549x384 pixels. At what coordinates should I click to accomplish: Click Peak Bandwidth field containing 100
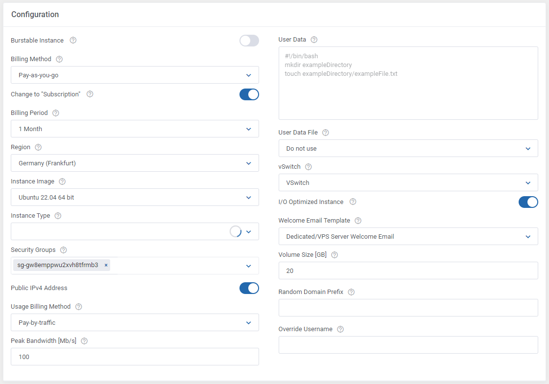[135, 357]
